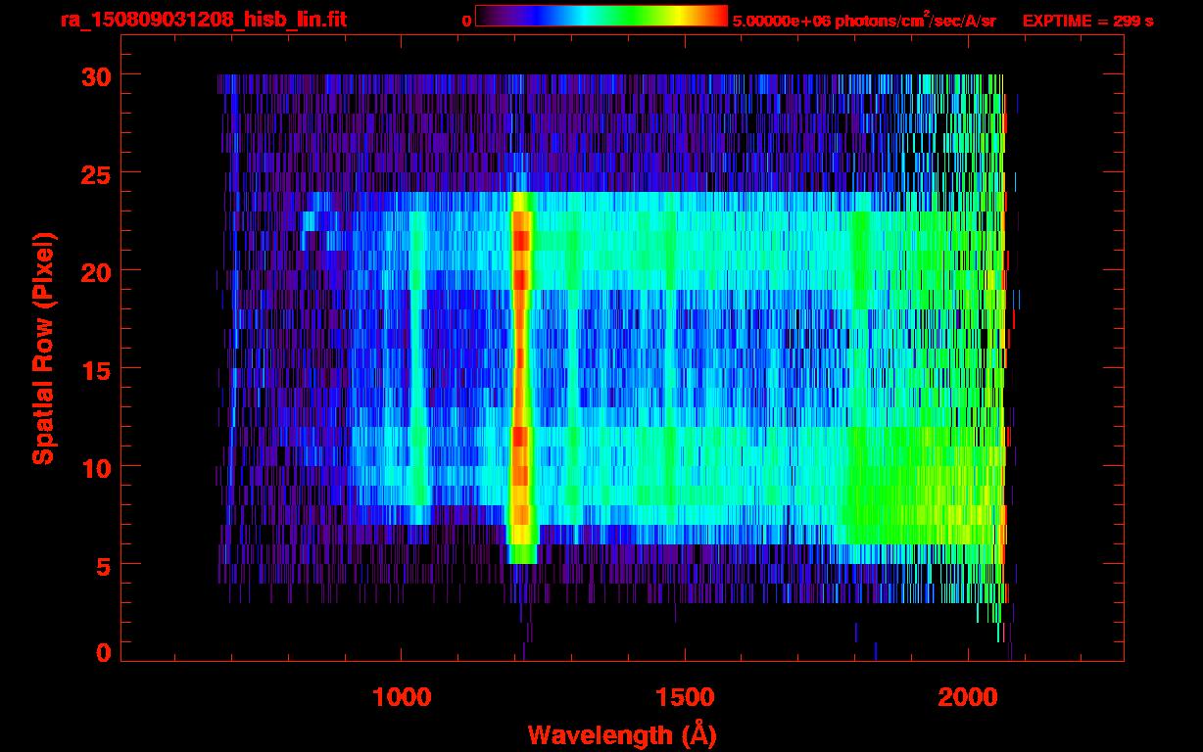Image resolution: width=1203 pixels, height=752 pixels.
Task: Click the rainbow color scale bar
Action: 601,16
